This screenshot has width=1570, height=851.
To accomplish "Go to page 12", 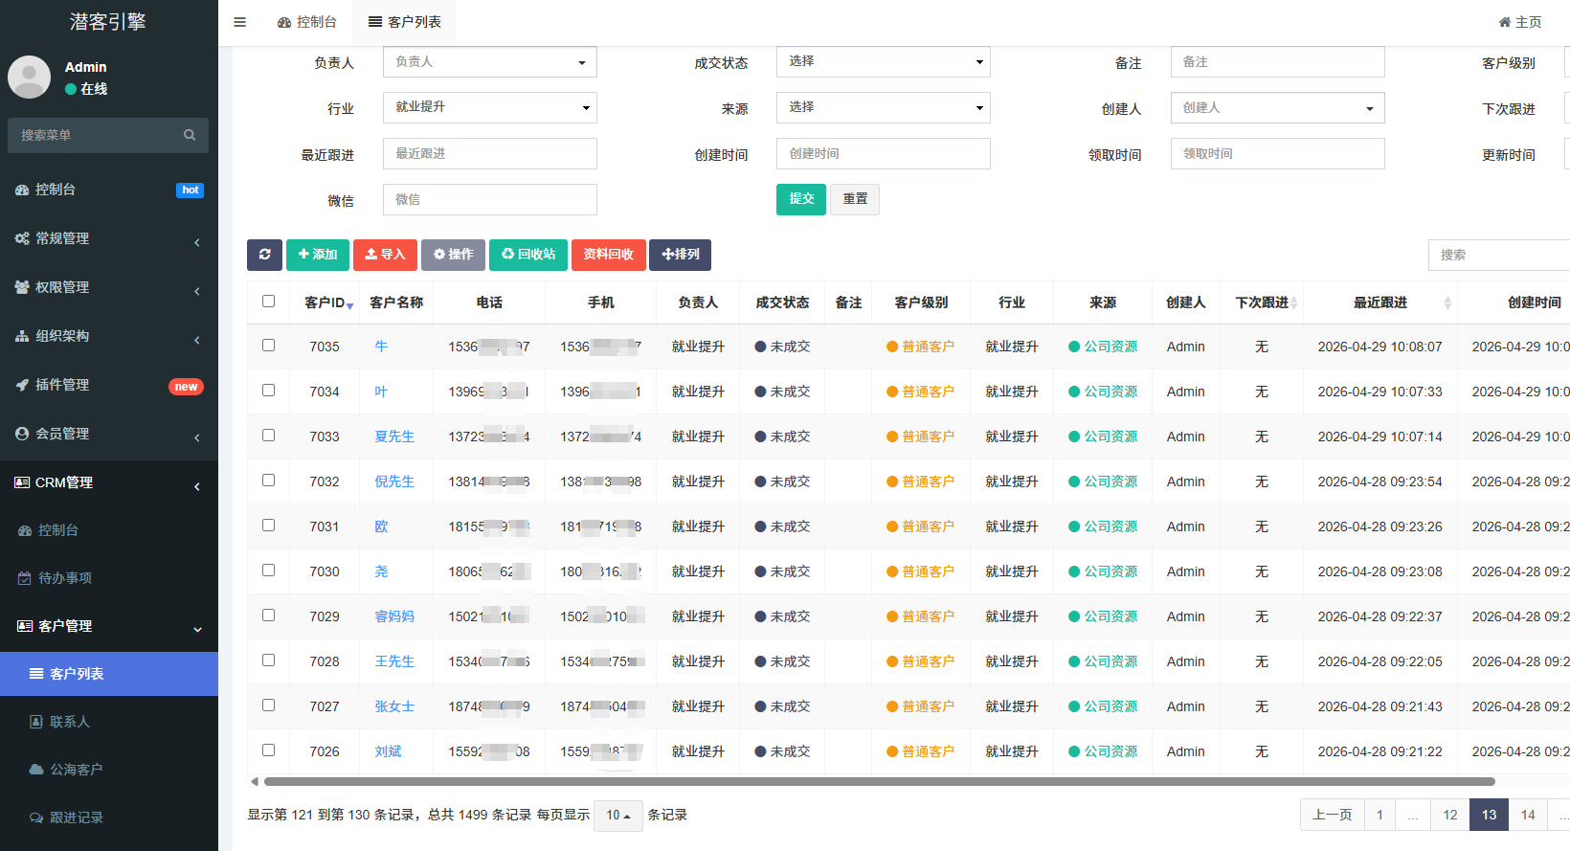I will coord(1450,815).
